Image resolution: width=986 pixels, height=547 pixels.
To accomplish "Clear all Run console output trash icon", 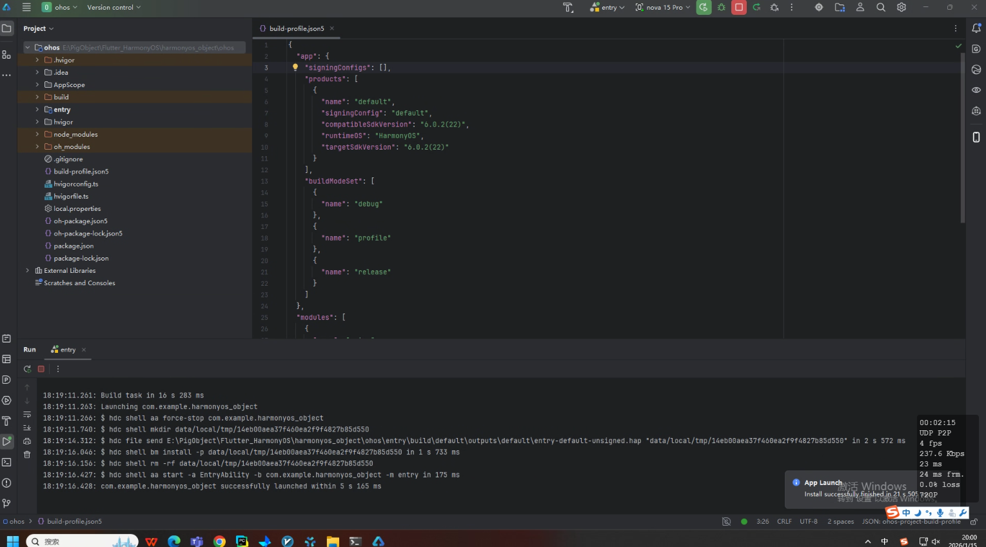I will (27, 455).
